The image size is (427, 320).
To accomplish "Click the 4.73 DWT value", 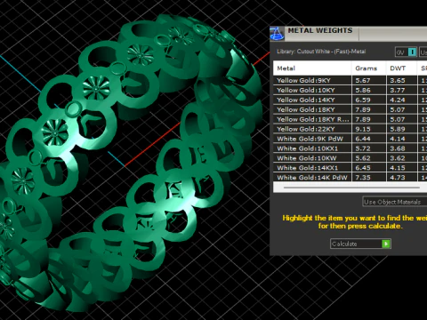I will 398,178.
